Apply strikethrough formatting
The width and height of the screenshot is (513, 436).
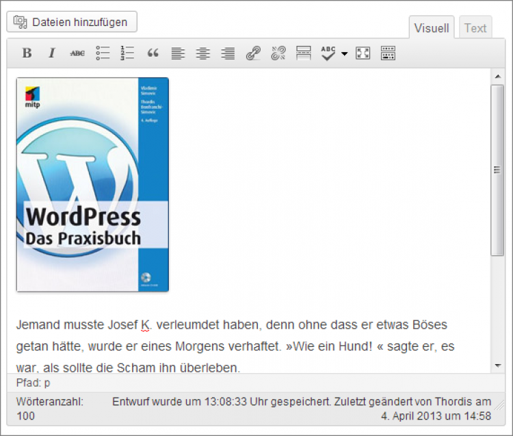[x=77, y=53]
